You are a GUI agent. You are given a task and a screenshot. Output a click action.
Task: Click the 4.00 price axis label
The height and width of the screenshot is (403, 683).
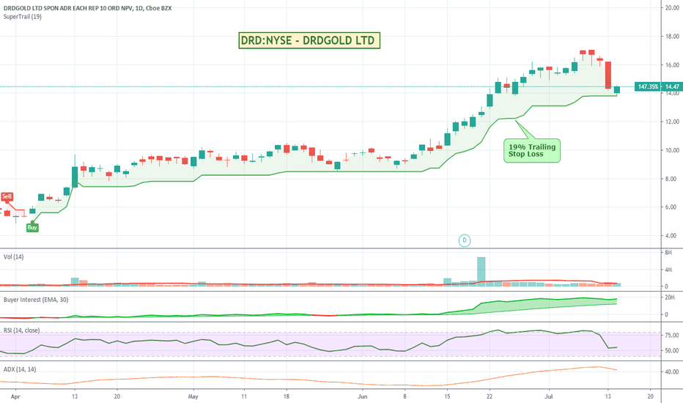[672, 236]
